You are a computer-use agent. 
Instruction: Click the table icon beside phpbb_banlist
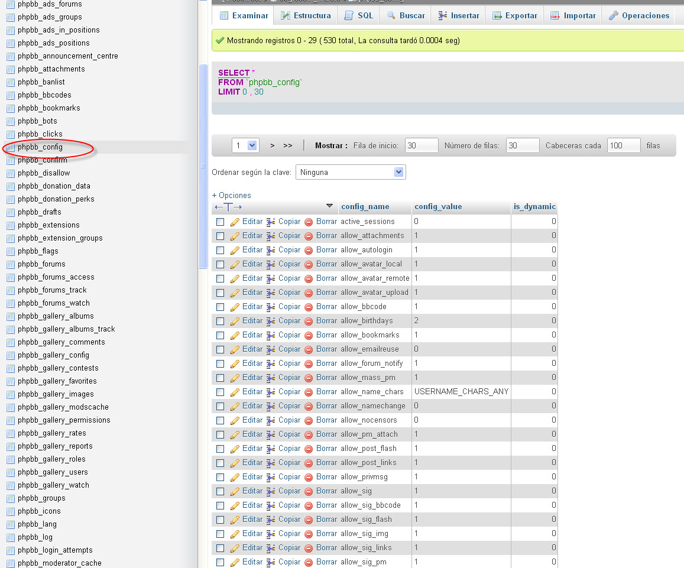(11, 82)
